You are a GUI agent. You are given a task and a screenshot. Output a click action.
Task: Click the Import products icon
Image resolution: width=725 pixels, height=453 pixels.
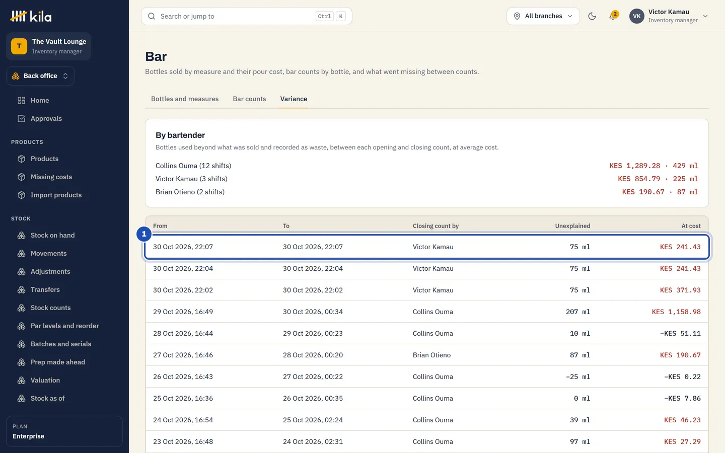coord(21,195)
